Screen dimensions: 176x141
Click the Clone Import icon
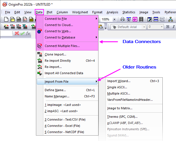tap(39, 54)
